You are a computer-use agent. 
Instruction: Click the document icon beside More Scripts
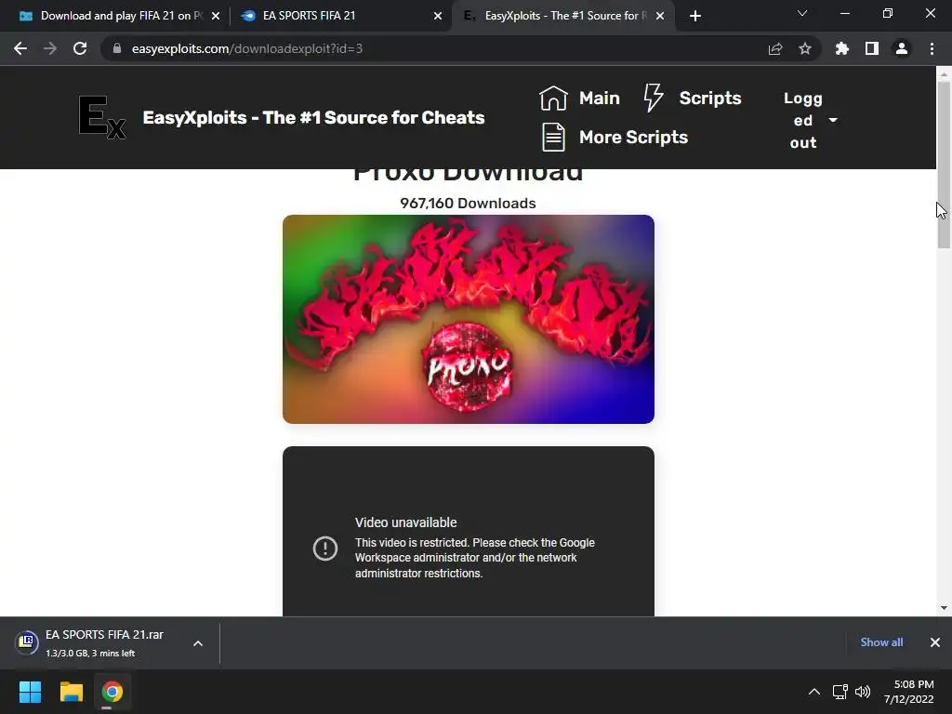(x=553, y=138)
